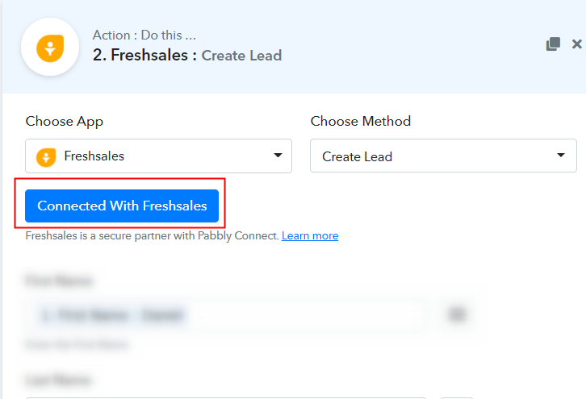586x399 pixels.
Task: Click the Freshsales text in Choose App box
Action: [x=94, y=156]
